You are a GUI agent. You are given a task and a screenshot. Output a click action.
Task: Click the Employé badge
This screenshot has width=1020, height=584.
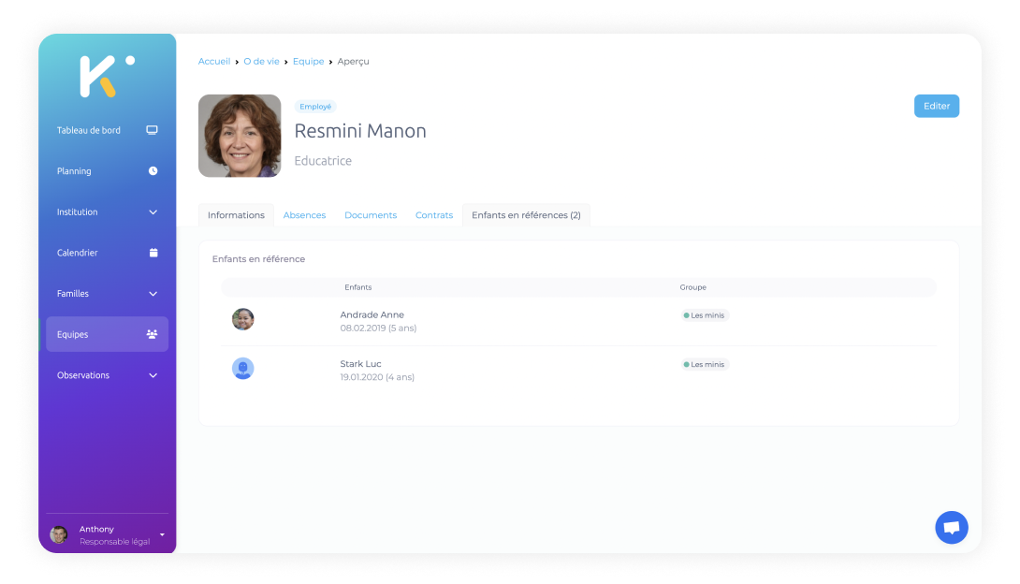[x=315, y=107]
